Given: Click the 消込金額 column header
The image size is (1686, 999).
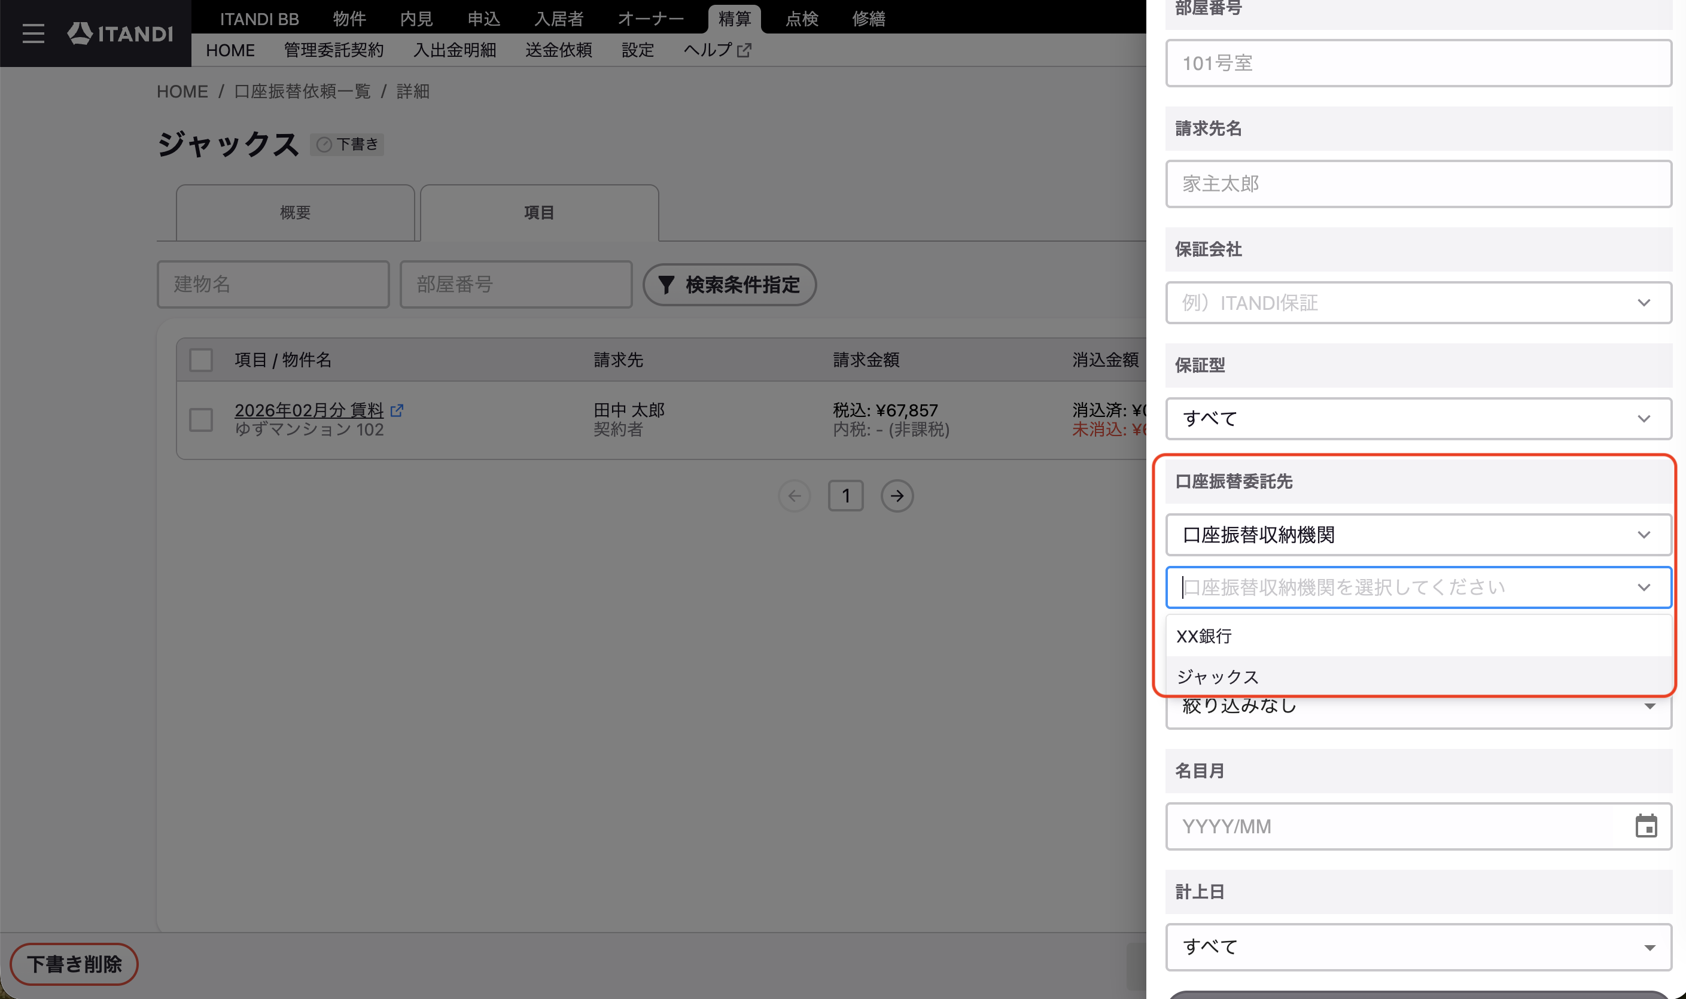Looking at the screenshot, I should pyautogui.click(x=1106, y=360).
